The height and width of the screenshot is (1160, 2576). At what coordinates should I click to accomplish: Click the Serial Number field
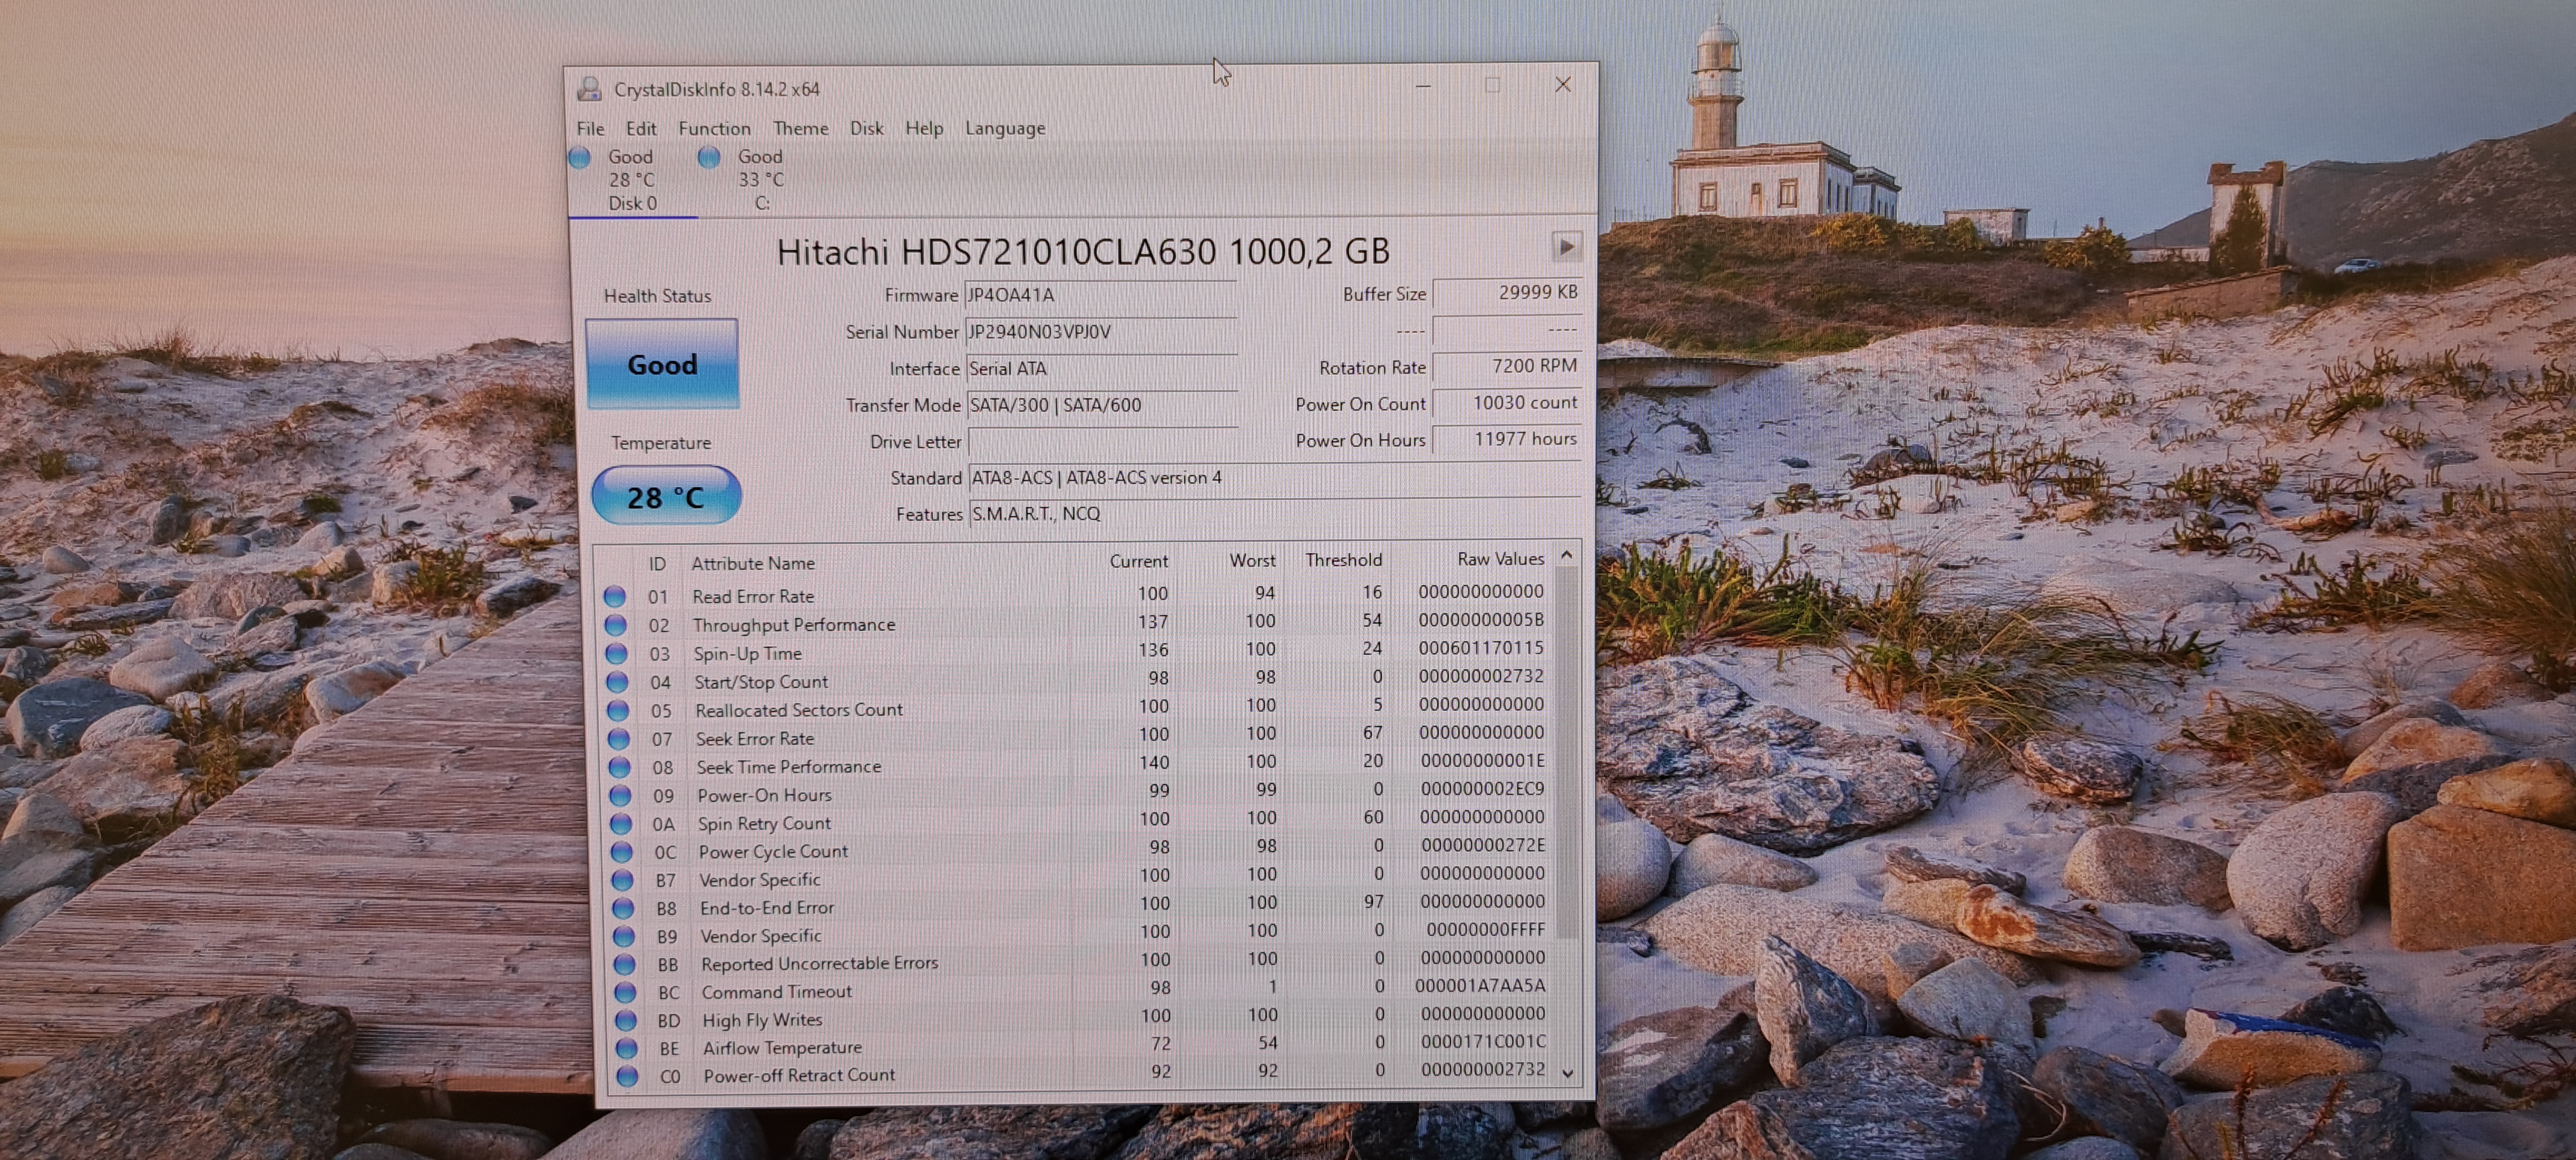1101,332
